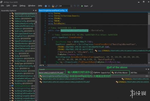The height and width of the screenshot is (101, 150).
Task: Open the All Files dropdown
Action: point(140,73)
